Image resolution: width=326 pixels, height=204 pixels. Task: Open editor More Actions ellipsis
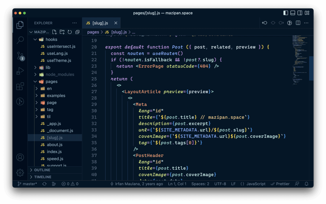point(306,23)
